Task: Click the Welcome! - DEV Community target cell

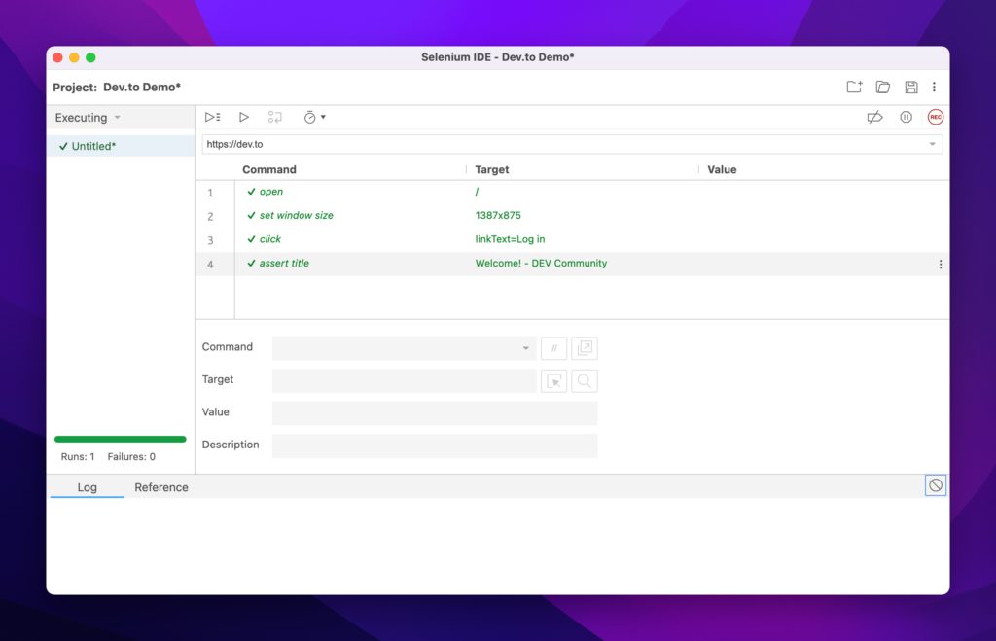Action: (x=541, y=263)
